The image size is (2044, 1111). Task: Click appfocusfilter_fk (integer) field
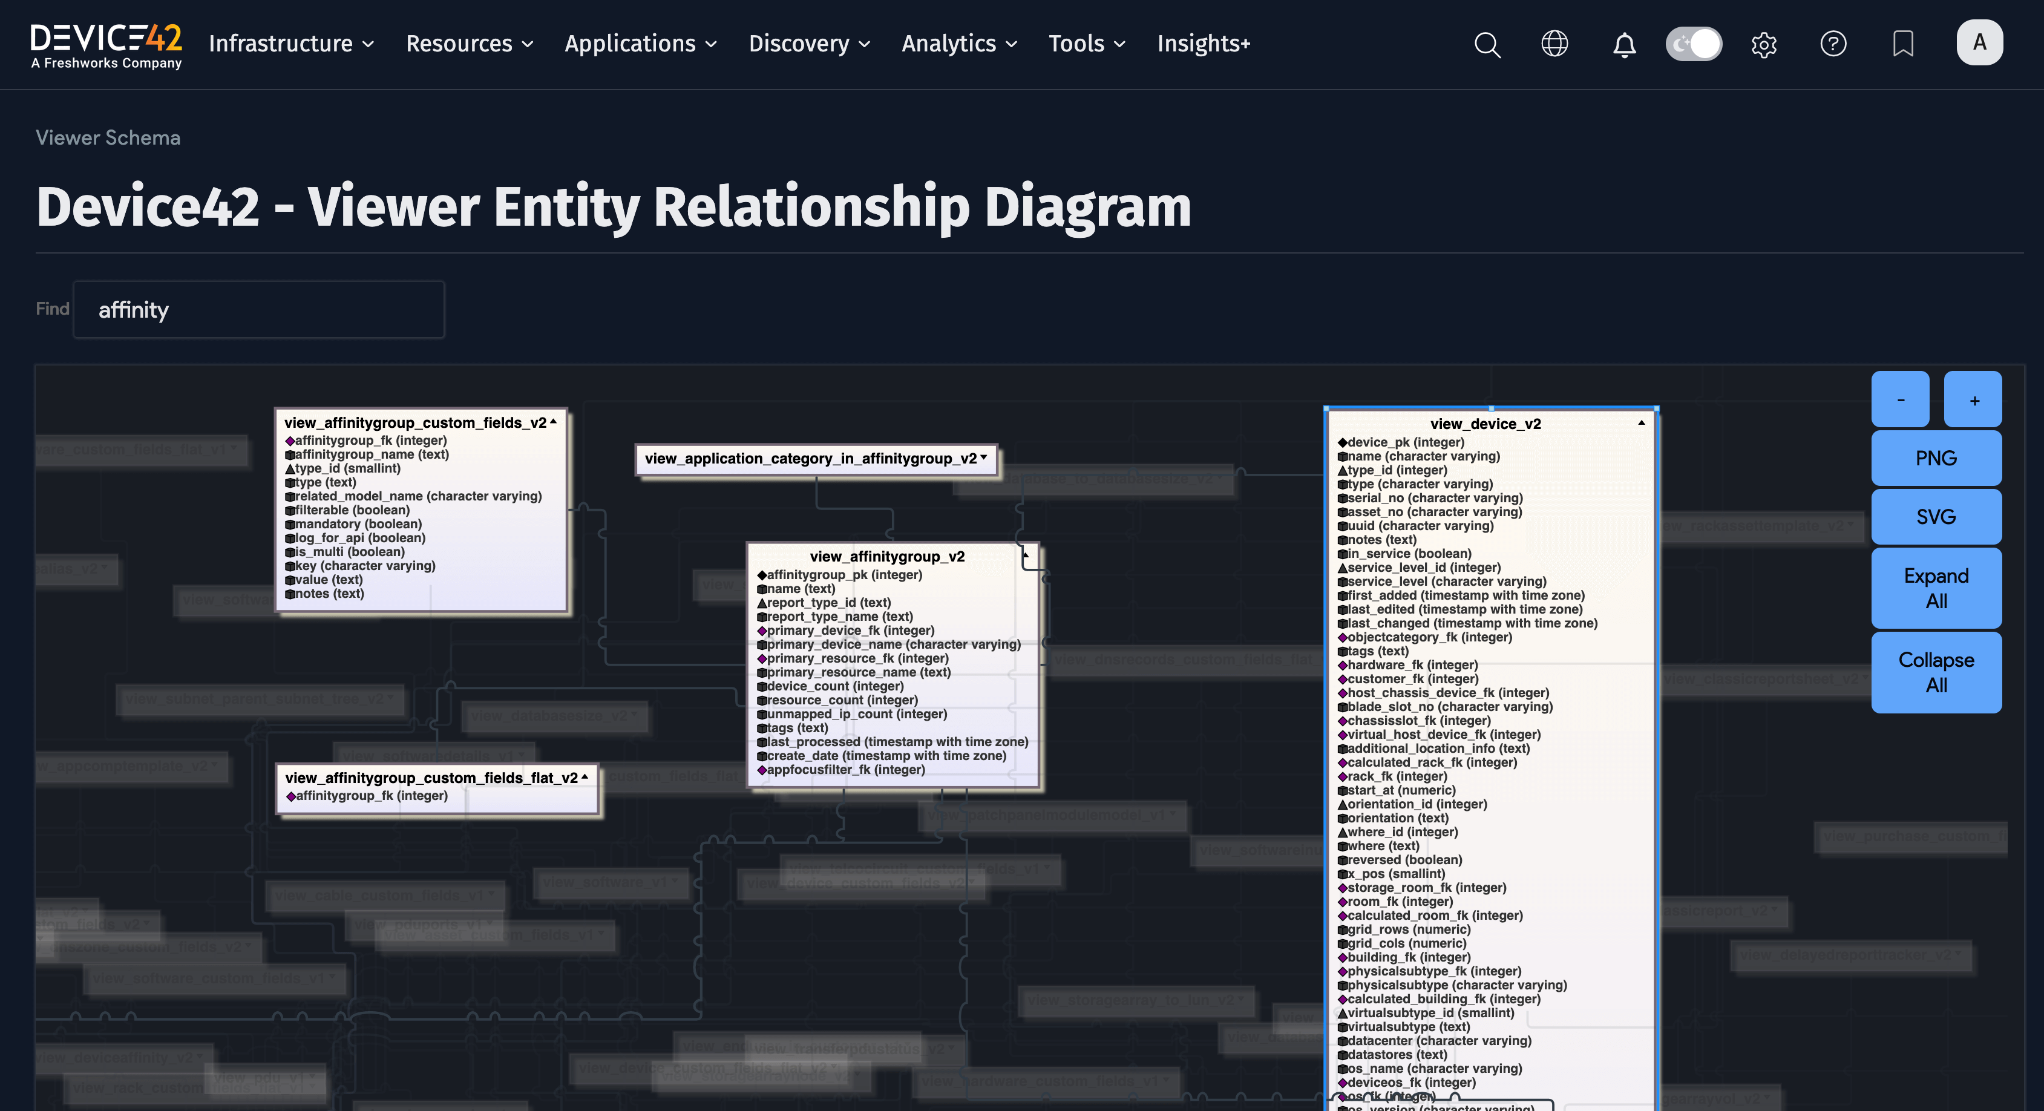point(841,769)
